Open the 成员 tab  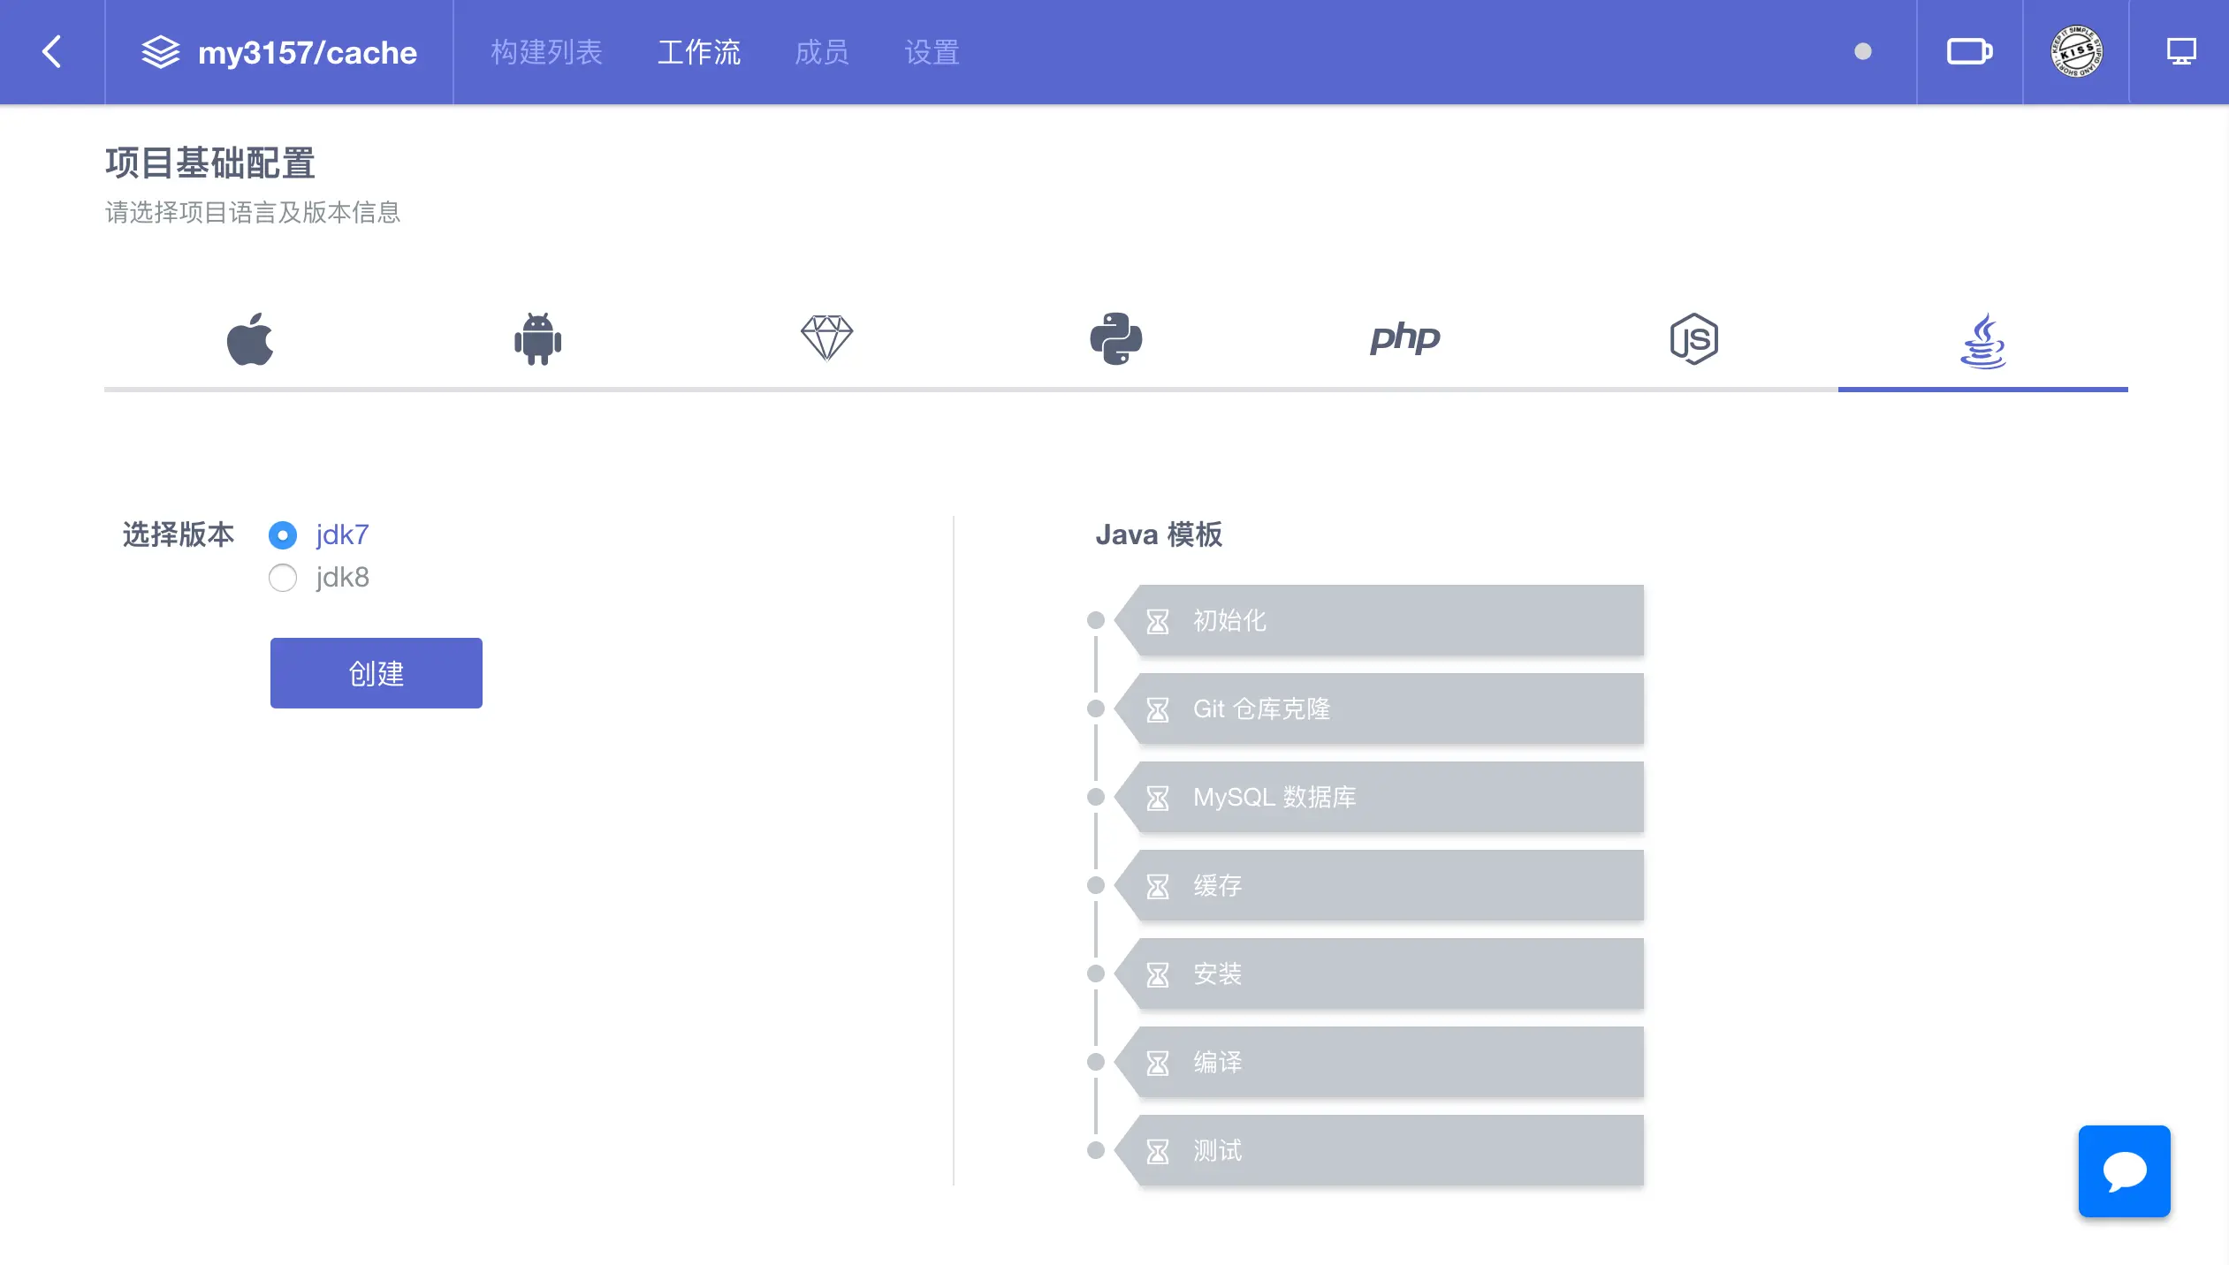821,53
